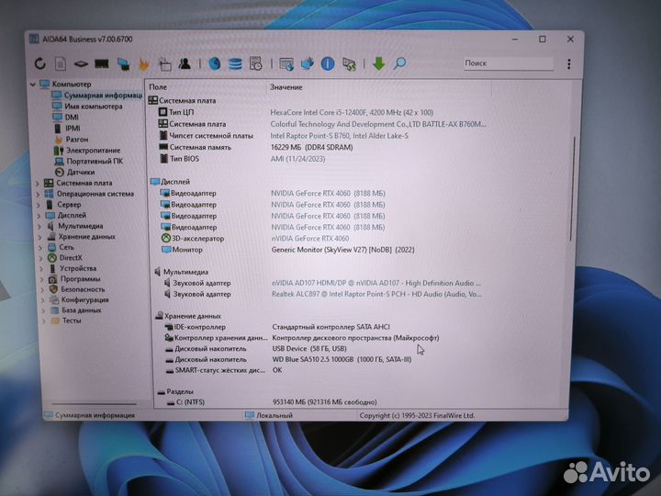Click the motherboard chip toolbar icon
This screenshot has height=496, width=661.
click(81, 64)
